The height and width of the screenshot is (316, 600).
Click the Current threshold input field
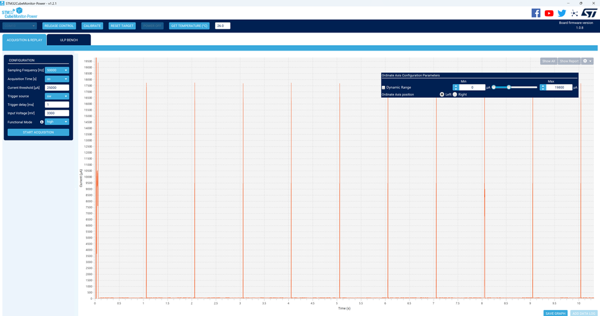[57, 88]
